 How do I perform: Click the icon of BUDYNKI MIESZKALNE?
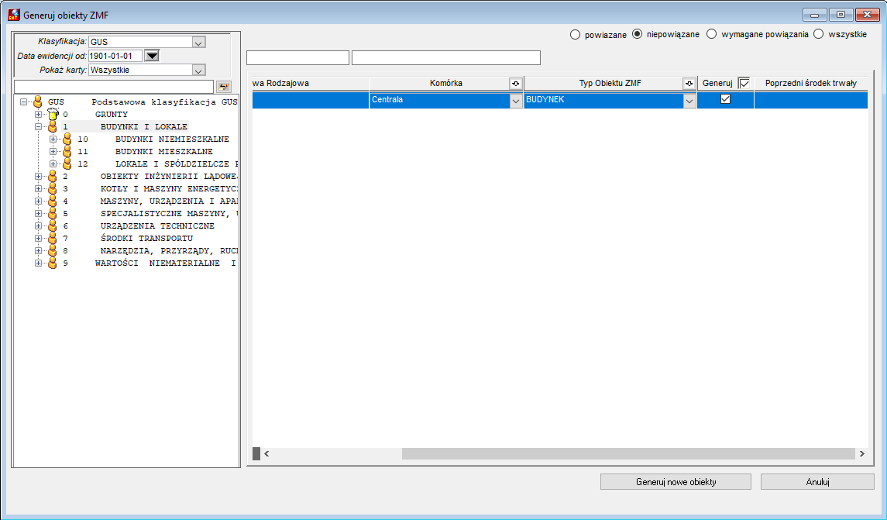pos(67,152)
